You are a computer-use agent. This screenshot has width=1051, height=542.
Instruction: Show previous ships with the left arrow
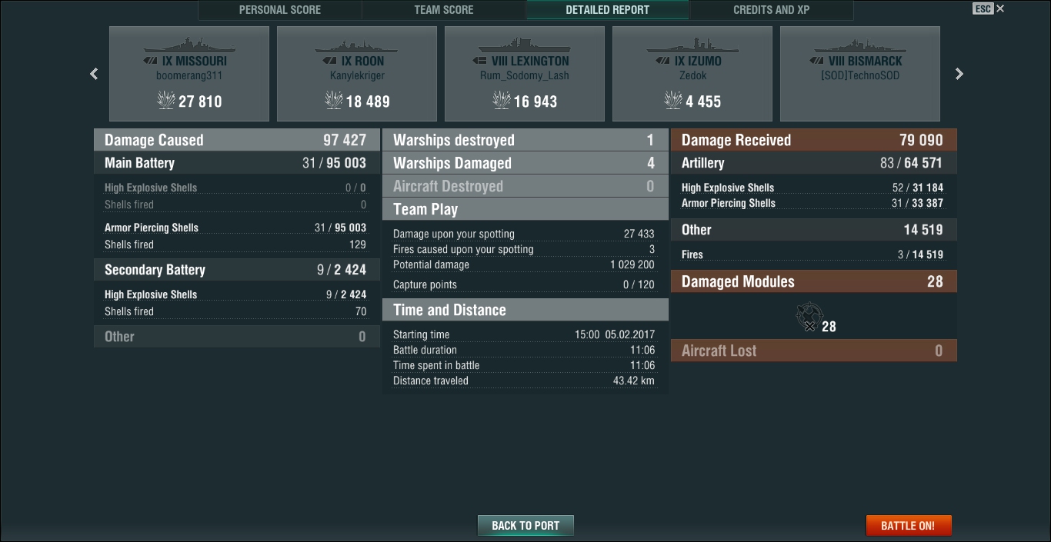(94, 74)
